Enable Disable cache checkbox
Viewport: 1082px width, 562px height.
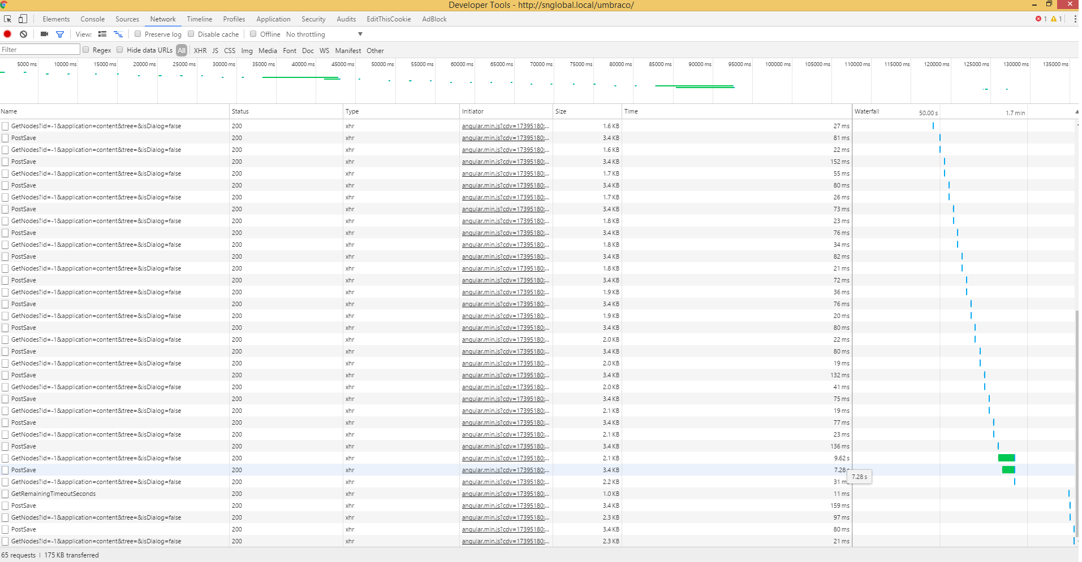pyautogui.click(x=191, y=34)
